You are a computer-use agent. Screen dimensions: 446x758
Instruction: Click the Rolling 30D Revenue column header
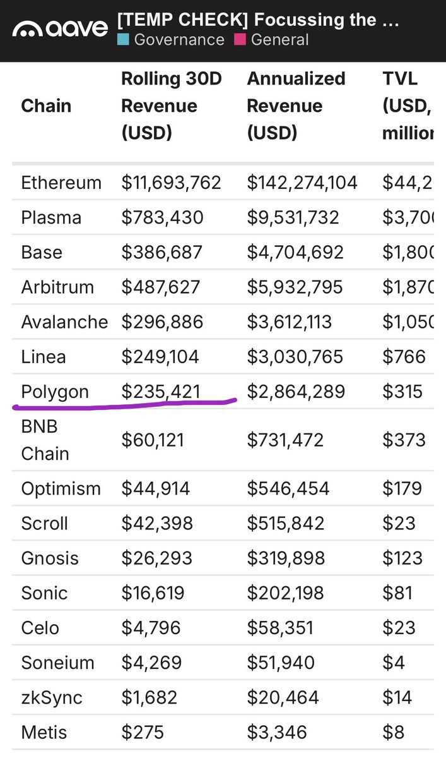point(170,105)
